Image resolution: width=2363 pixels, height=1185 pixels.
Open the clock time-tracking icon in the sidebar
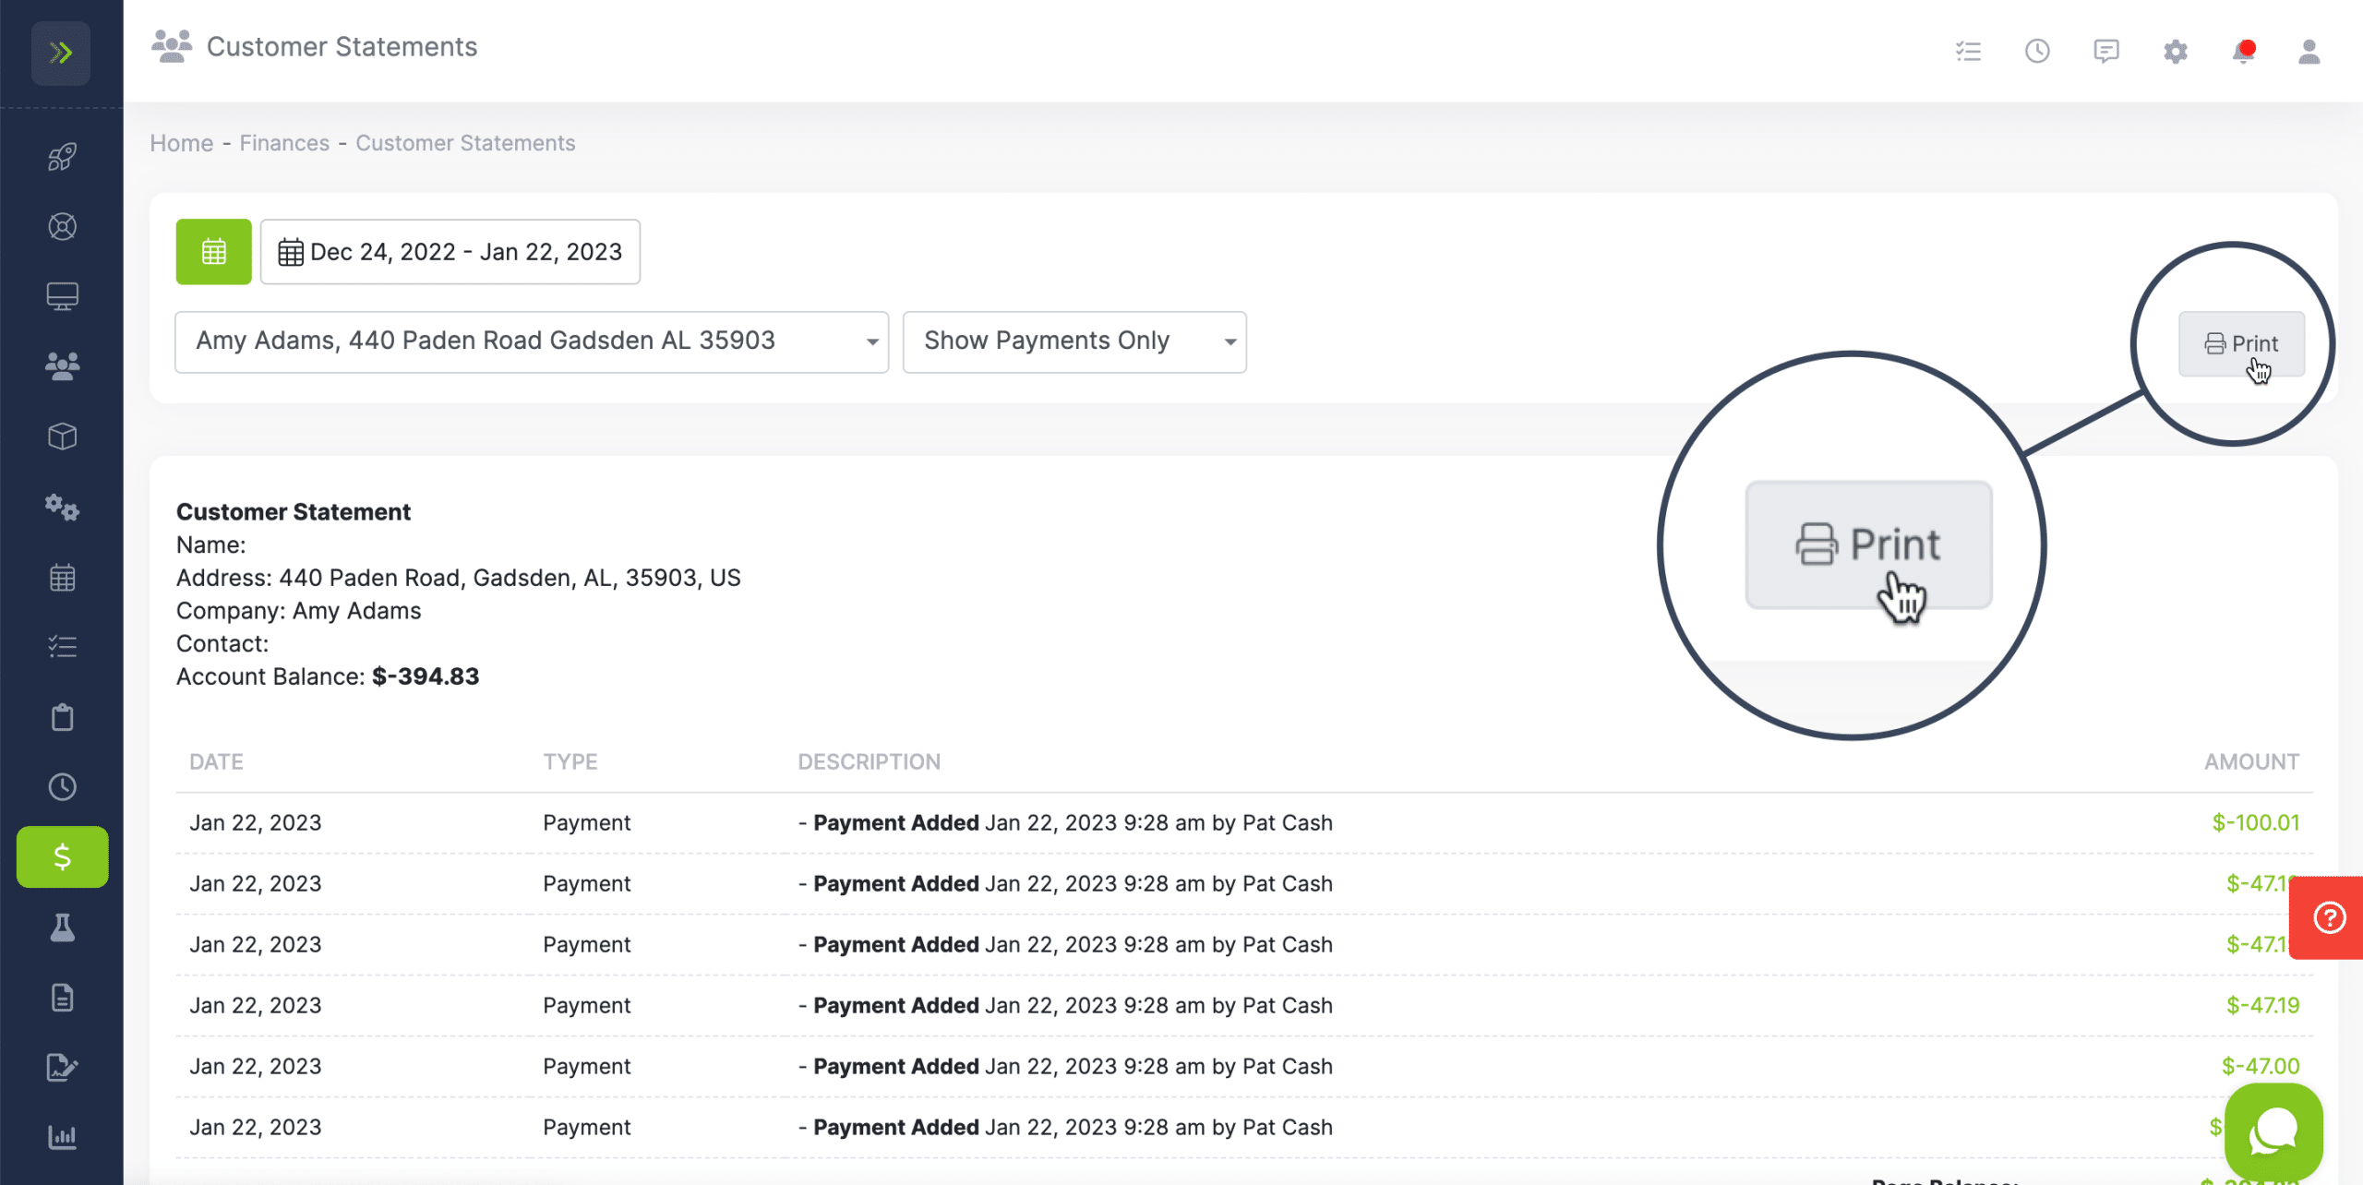point(62,787)
